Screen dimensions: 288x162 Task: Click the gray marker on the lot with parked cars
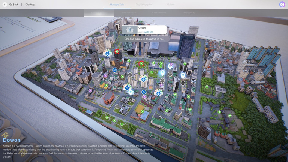click(x=117, y=106)
